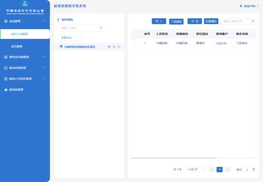This screenshot has height=182, width=263.
Task: Go to the next page arrow
Action: click(x=228, y=170)
